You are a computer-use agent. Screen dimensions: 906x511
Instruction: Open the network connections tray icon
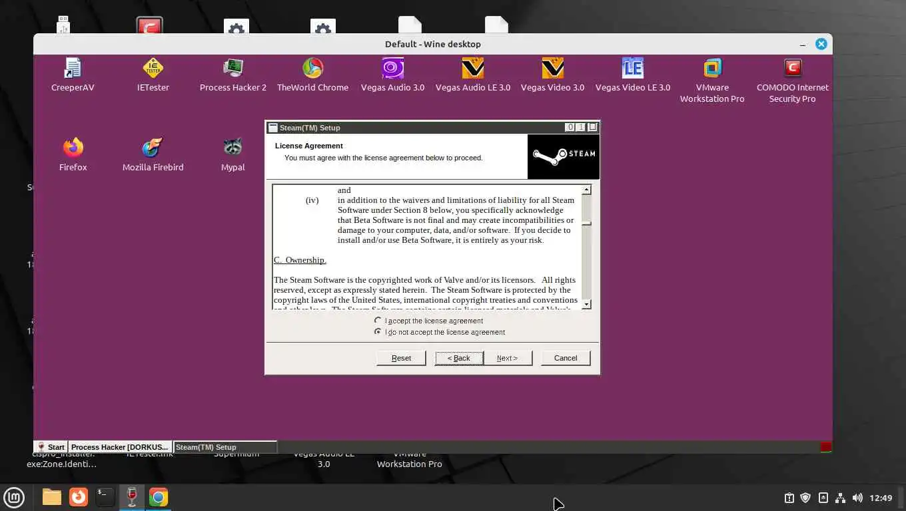(x=840, y=498)
